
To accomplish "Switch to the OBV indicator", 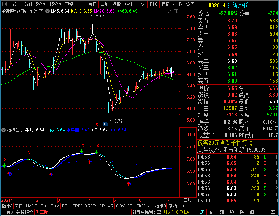I will 120,206.
